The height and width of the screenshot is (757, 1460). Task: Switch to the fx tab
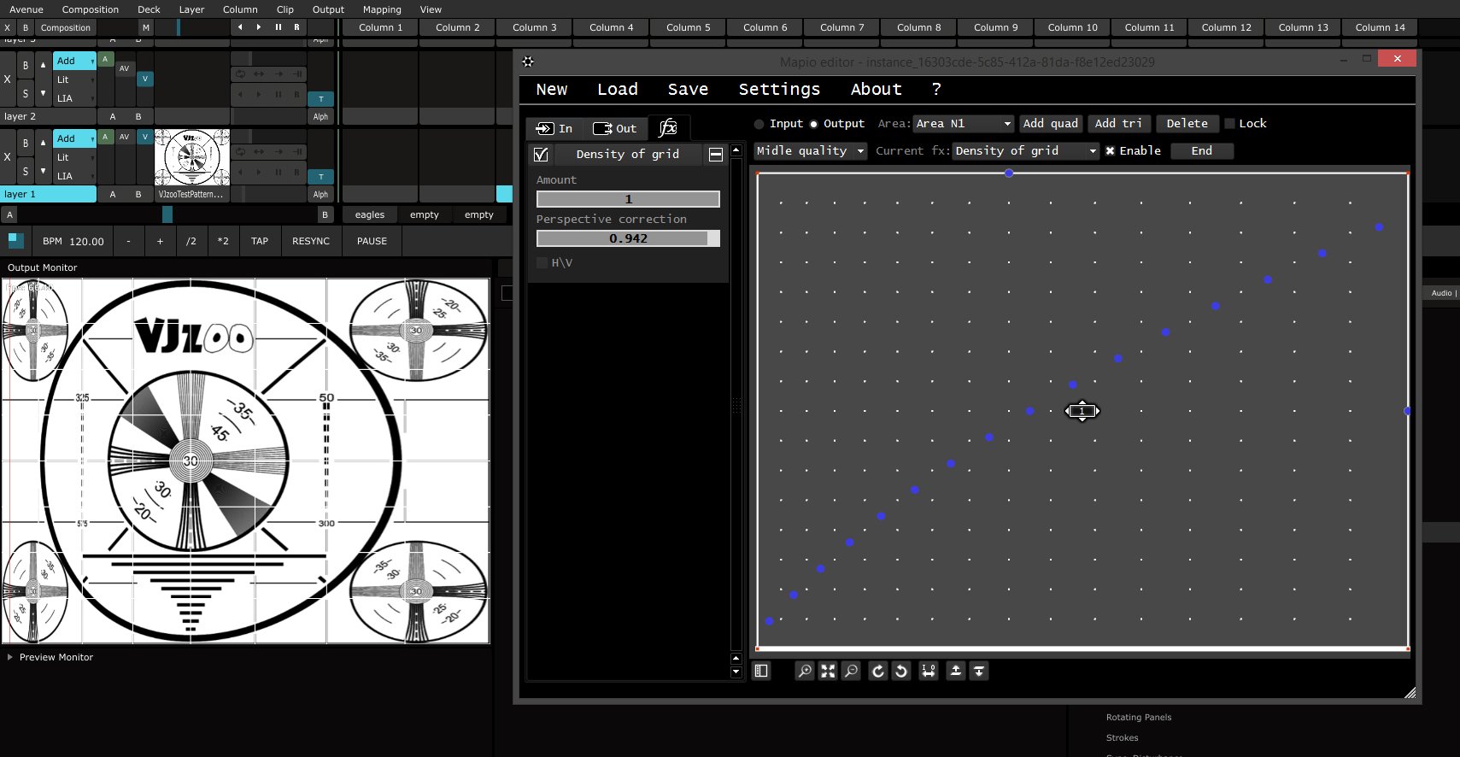tap(668, 128)
